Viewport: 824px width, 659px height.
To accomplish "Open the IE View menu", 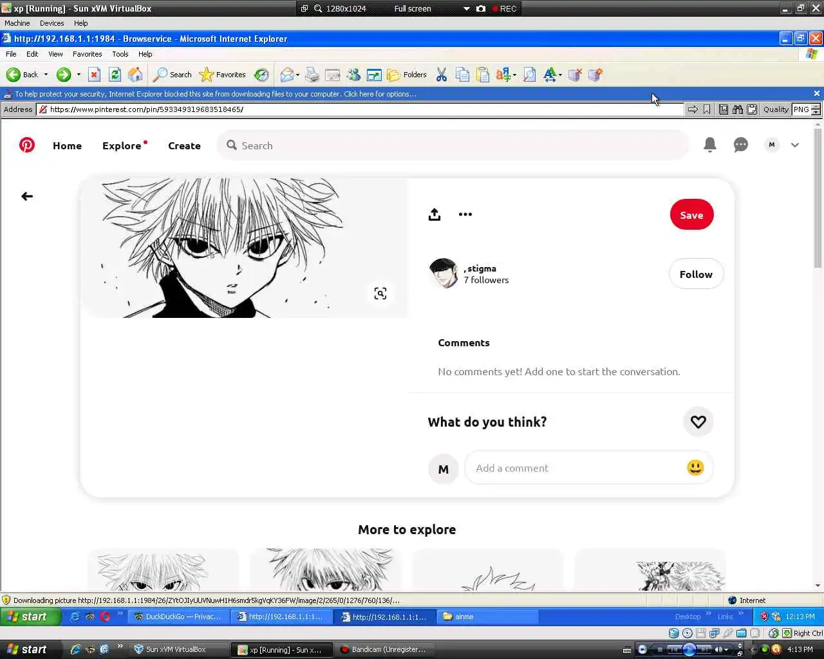I will pos(55,54).
